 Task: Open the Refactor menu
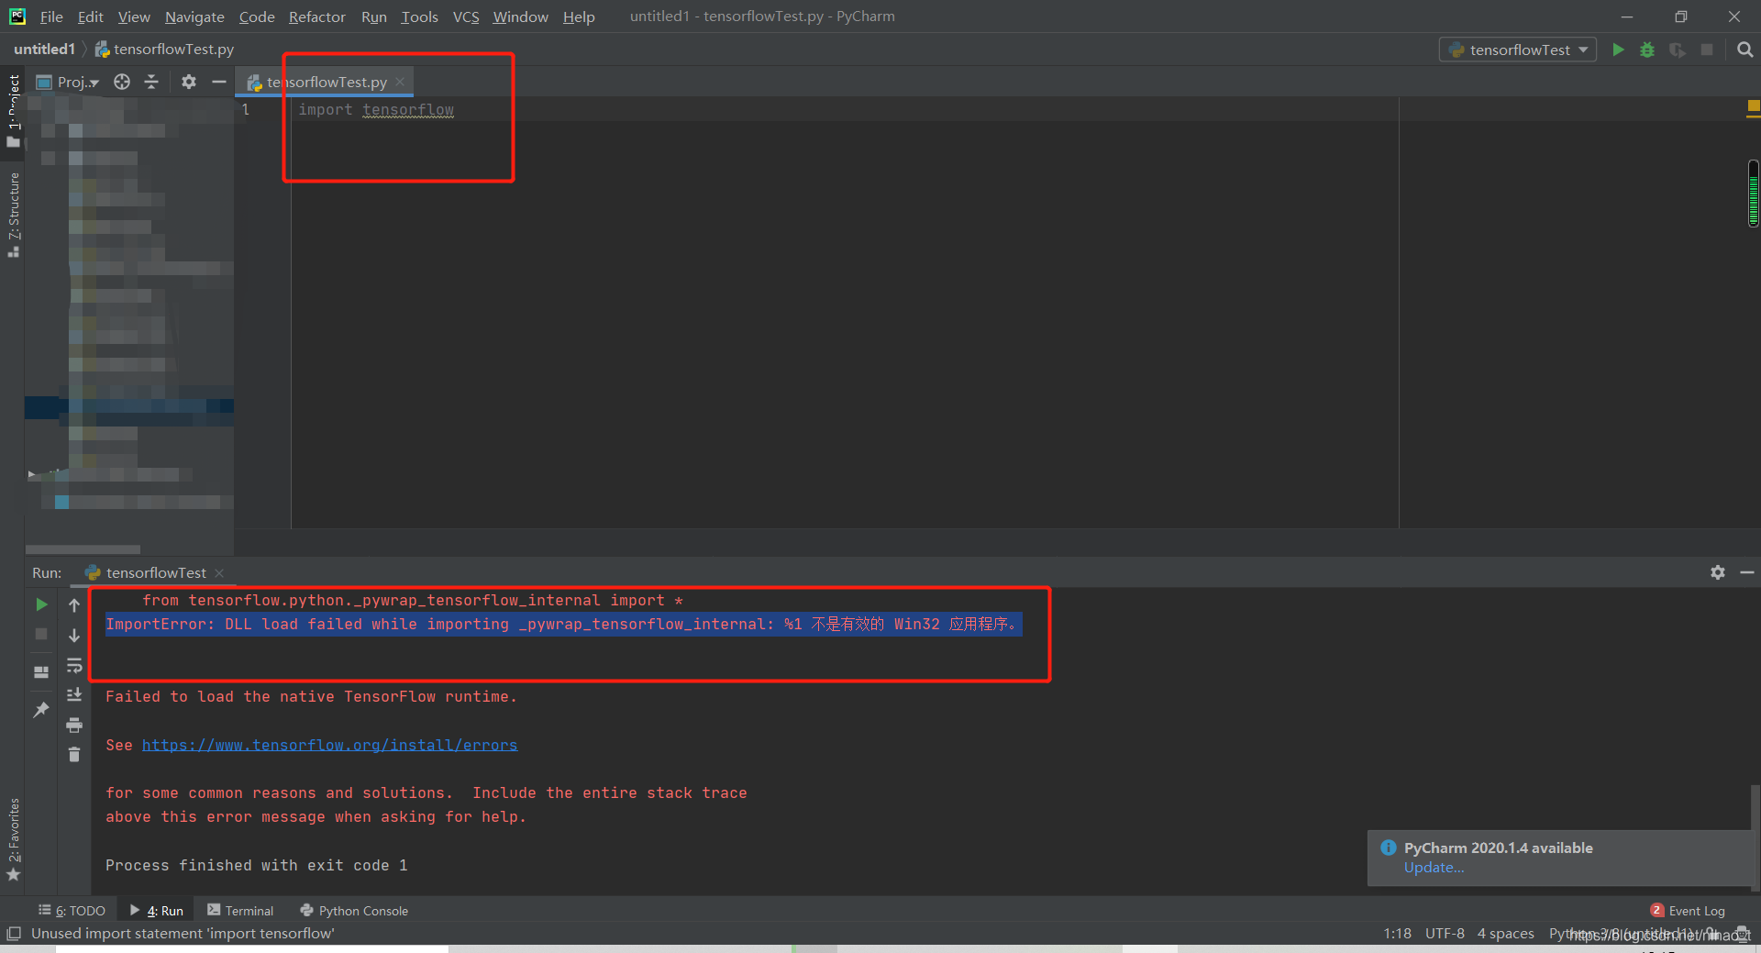tap(317, 17)
